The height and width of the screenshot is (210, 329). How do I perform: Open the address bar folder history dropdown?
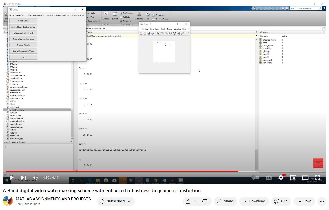tap(321, 28)
